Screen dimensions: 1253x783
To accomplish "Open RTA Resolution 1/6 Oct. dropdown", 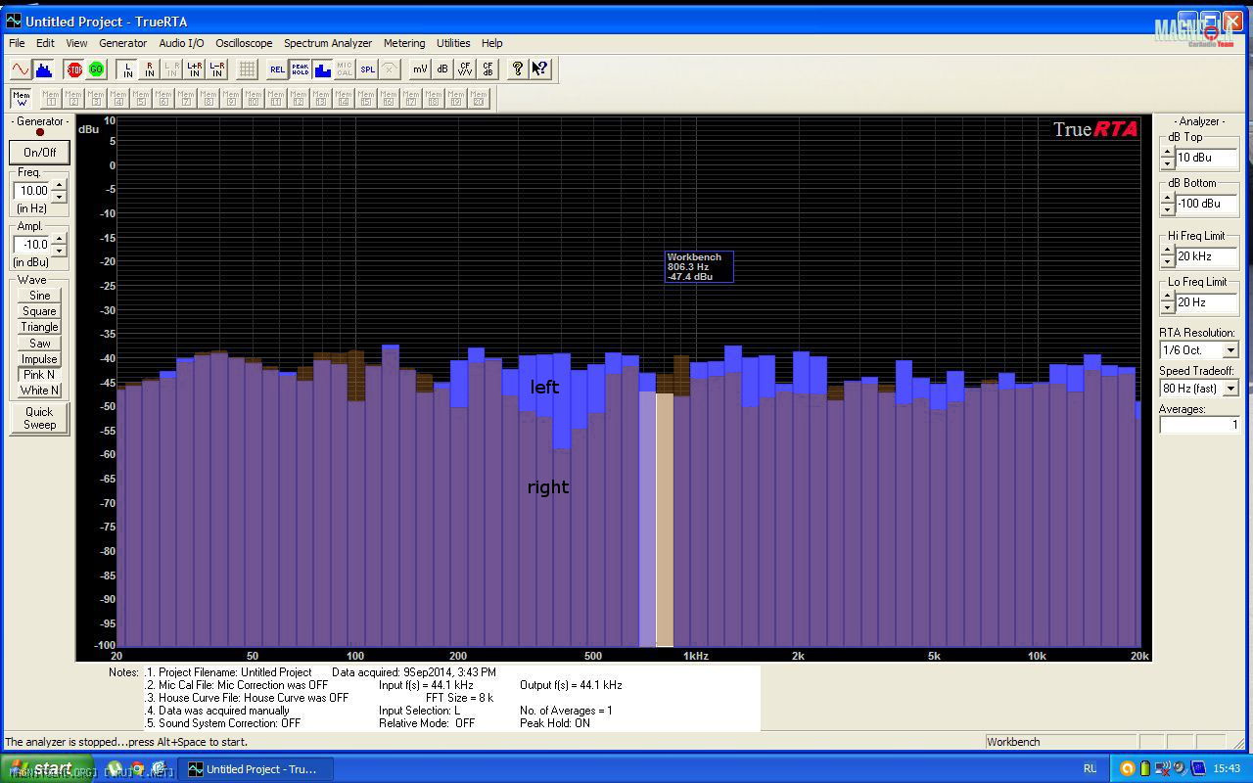I will pos(1230,350).
